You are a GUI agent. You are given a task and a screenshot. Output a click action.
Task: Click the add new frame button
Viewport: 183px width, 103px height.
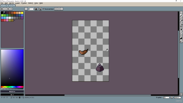click(172, 97)
